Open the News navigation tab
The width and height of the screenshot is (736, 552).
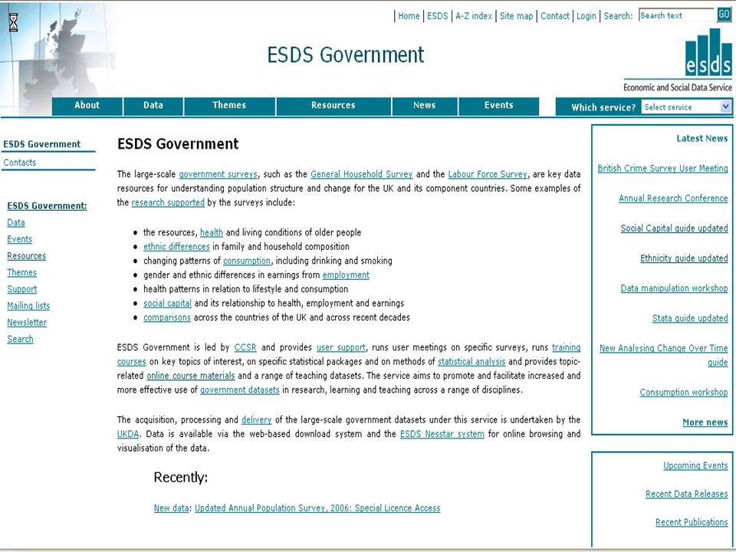pyautogui.click(x=425, y=106)
